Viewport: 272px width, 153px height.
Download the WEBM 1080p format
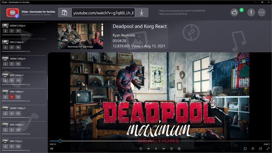point(5,113)
